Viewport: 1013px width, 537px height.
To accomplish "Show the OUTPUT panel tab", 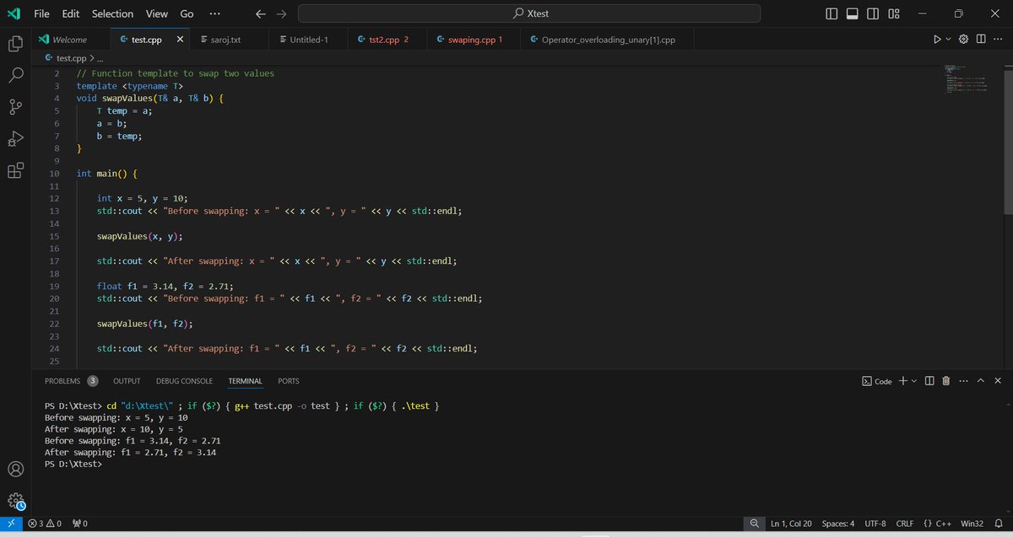I will [127, 381].
